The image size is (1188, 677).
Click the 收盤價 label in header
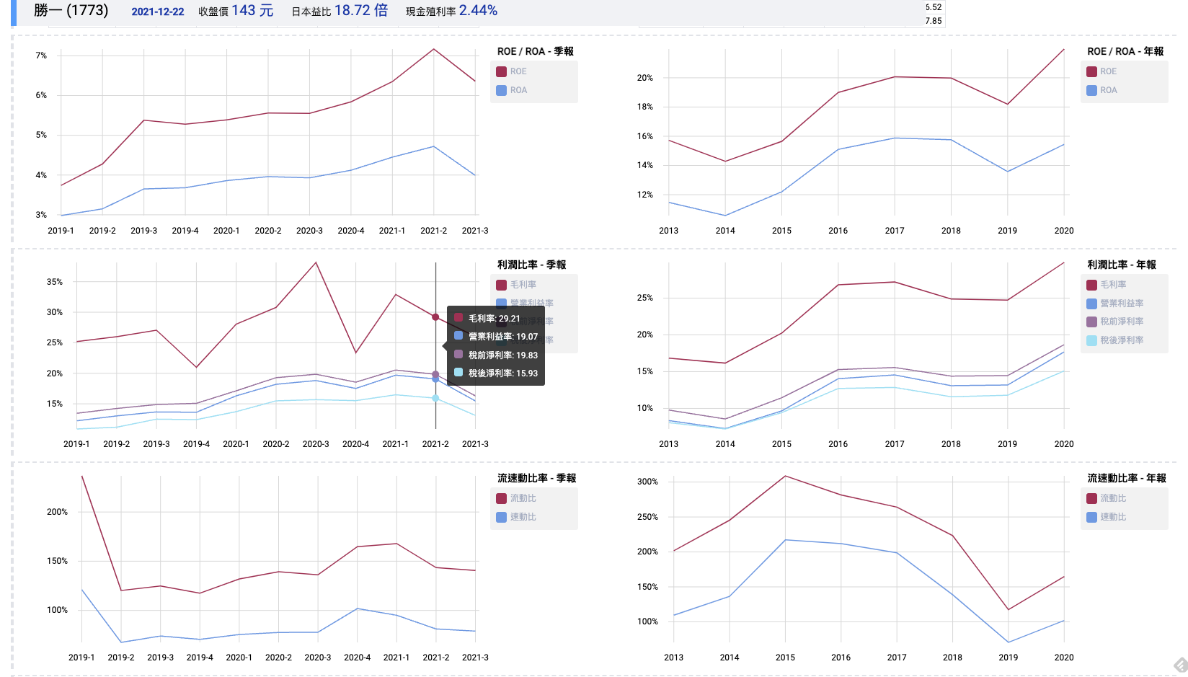point(213,12)
